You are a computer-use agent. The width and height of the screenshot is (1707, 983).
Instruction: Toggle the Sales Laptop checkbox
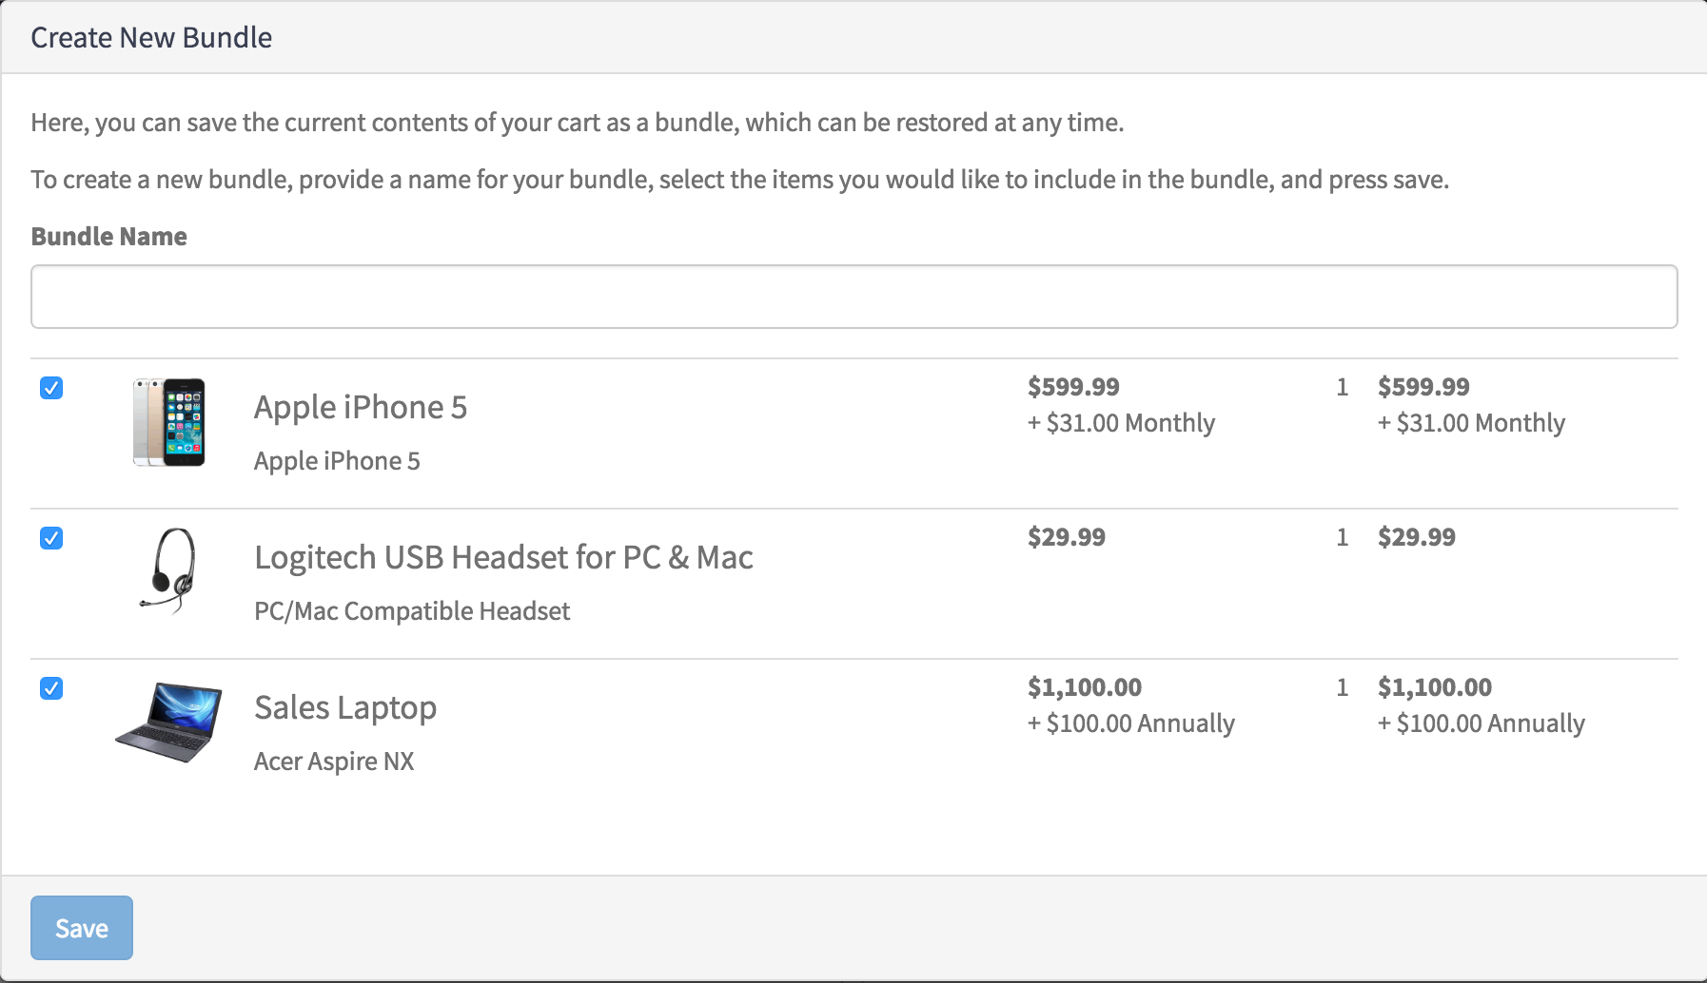pyautogui.click(x=51, y=688)
